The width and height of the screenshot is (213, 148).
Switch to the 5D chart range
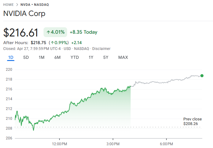pos(26,57)
